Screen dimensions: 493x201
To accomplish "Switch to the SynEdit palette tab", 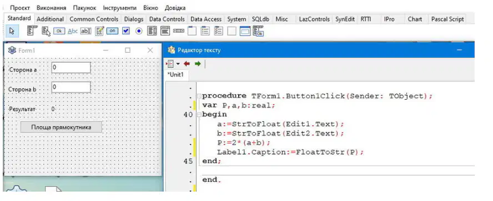I will coord(345,19).
